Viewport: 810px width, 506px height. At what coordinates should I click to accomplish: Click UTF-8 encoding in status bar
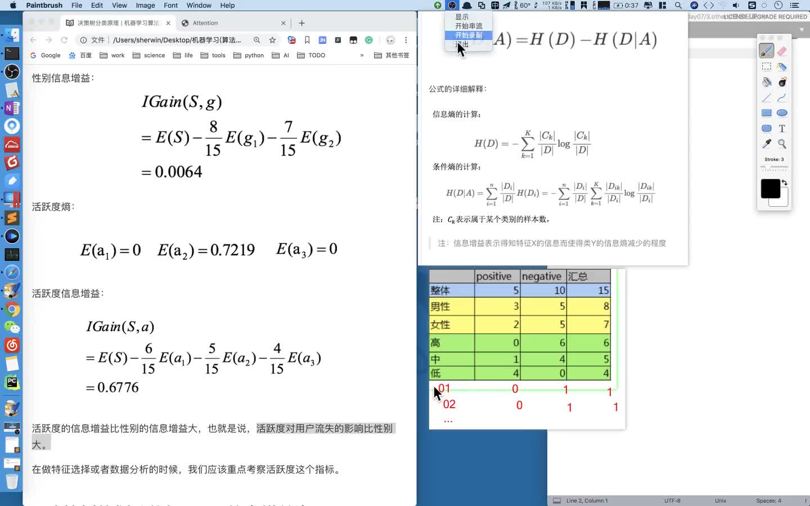(672, 500)
